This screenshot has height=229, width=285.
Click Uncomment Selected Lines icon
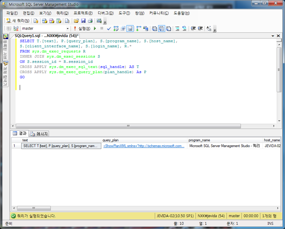(184, 28)
